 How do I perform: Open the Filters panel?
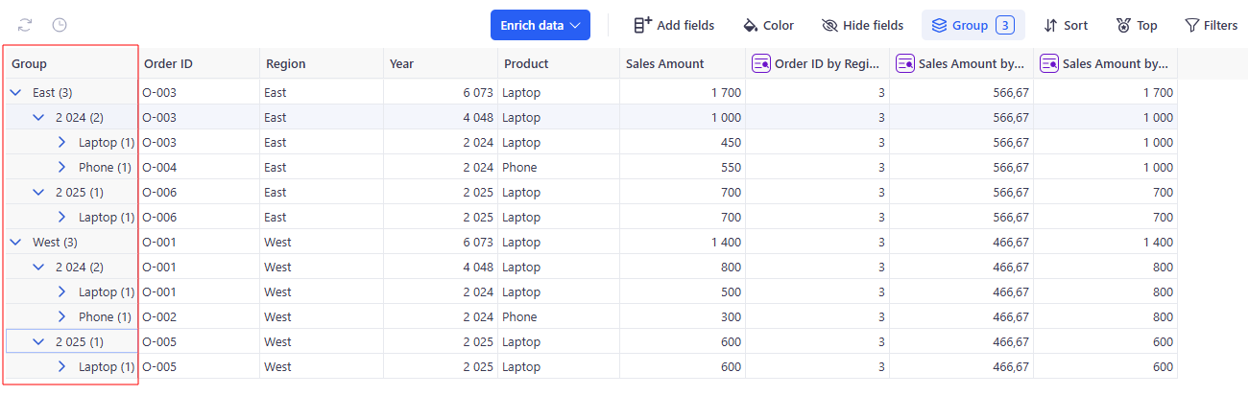(x=1211, y=25)
